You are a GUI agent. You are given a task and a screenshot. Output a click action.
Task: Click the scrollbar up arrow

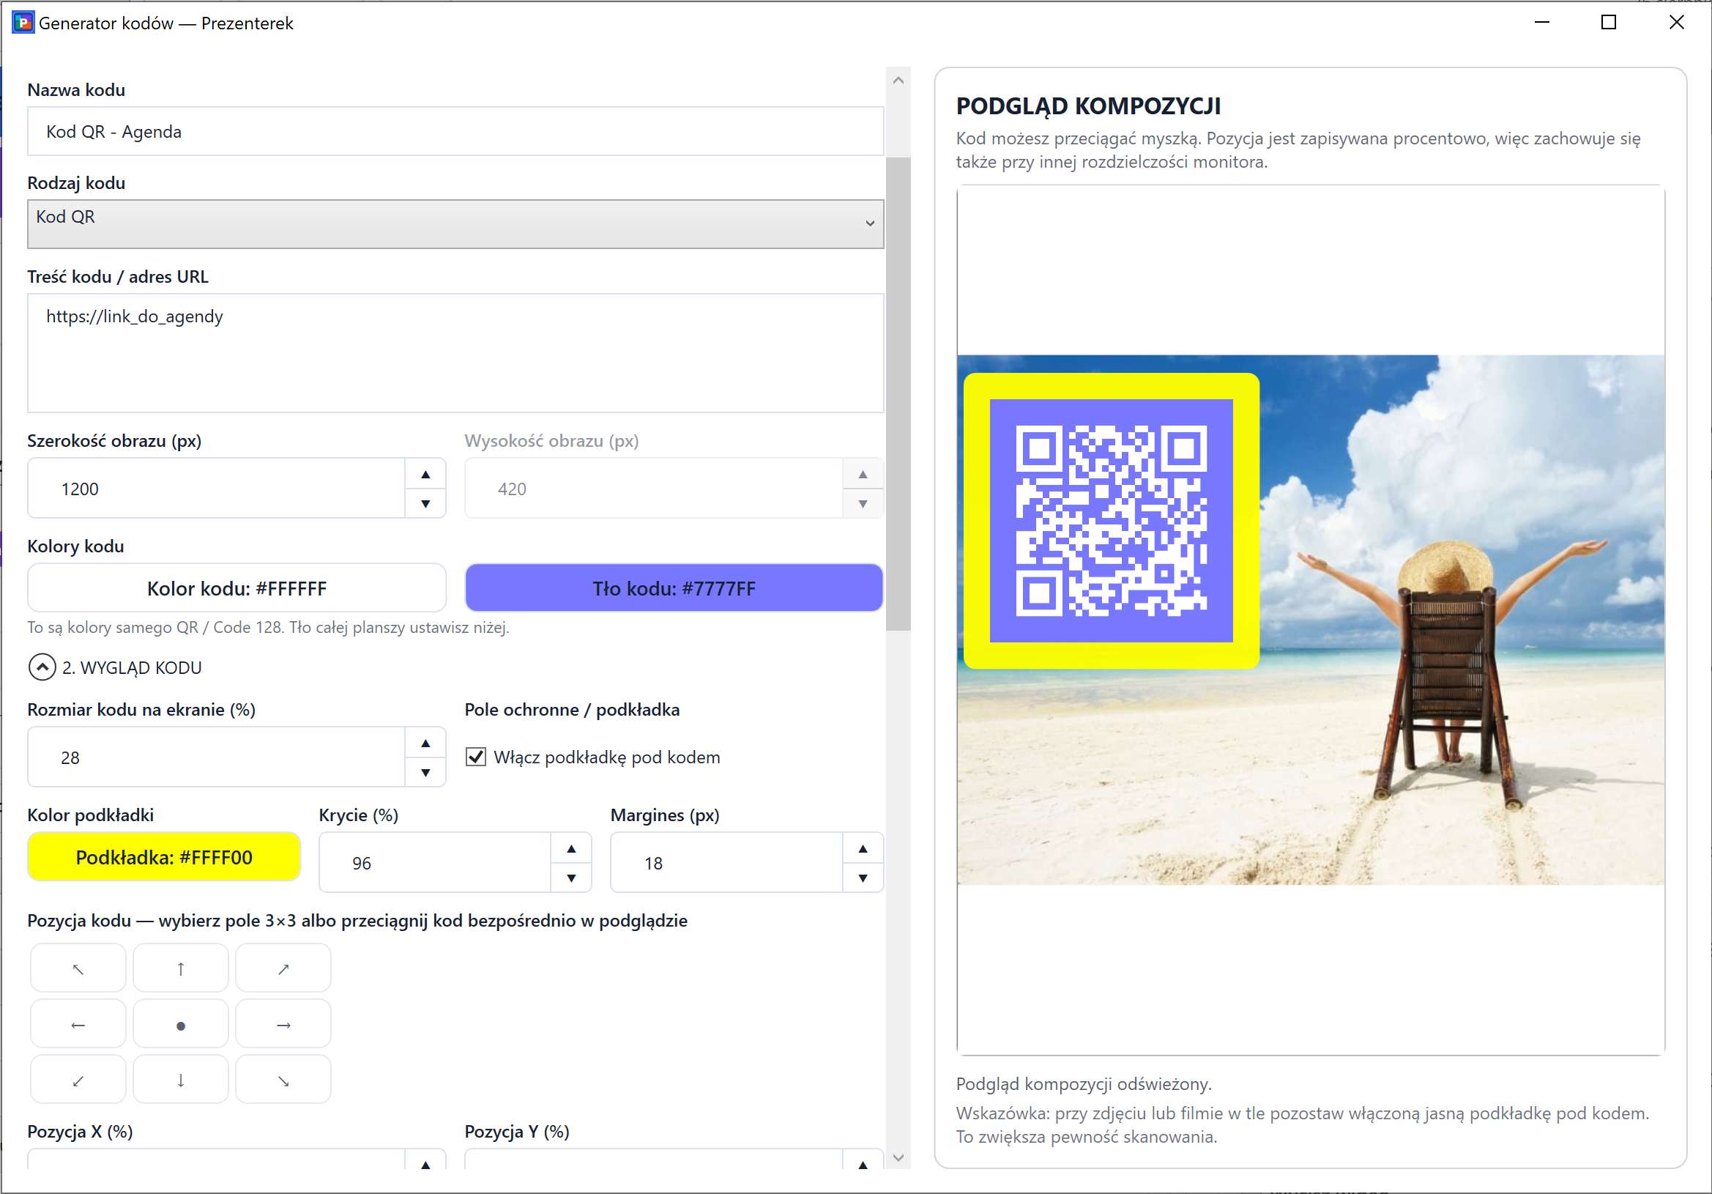pos(898,80)
